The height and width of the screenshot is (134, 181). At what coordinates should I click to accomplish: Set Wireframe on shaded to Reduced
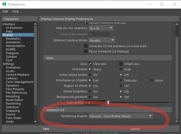tap(121, 80)
